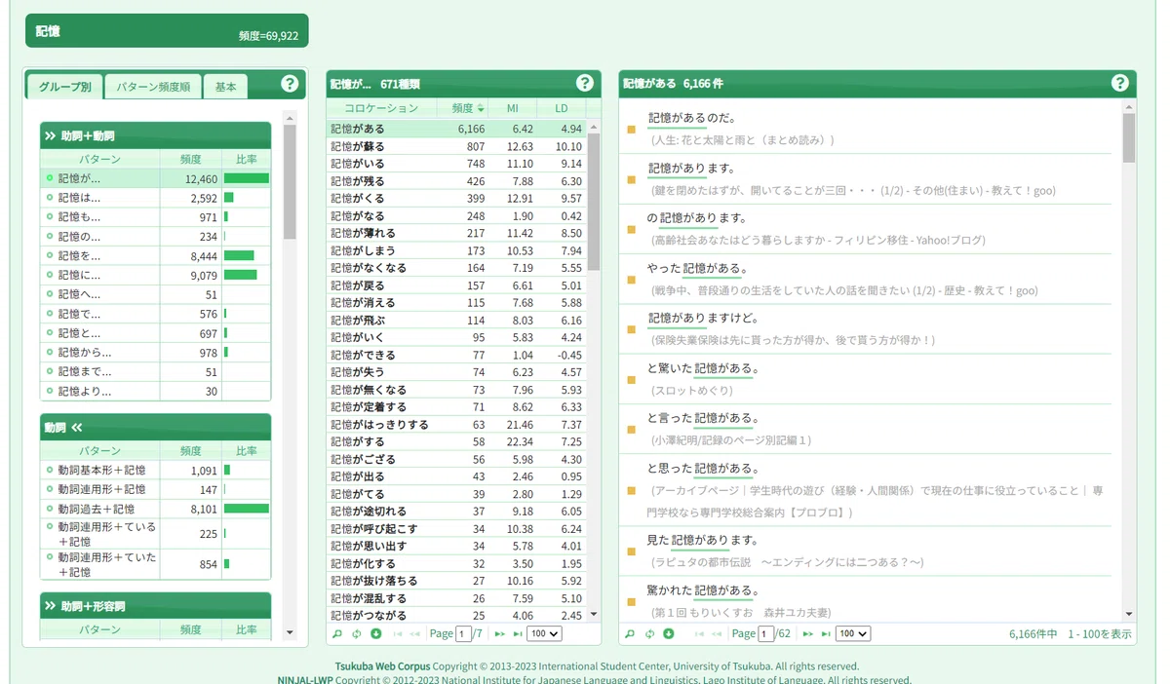Open help for the 記憶がある examples panel
The height and width of the screenshot is (684, 1170).
coord(1120,84)
